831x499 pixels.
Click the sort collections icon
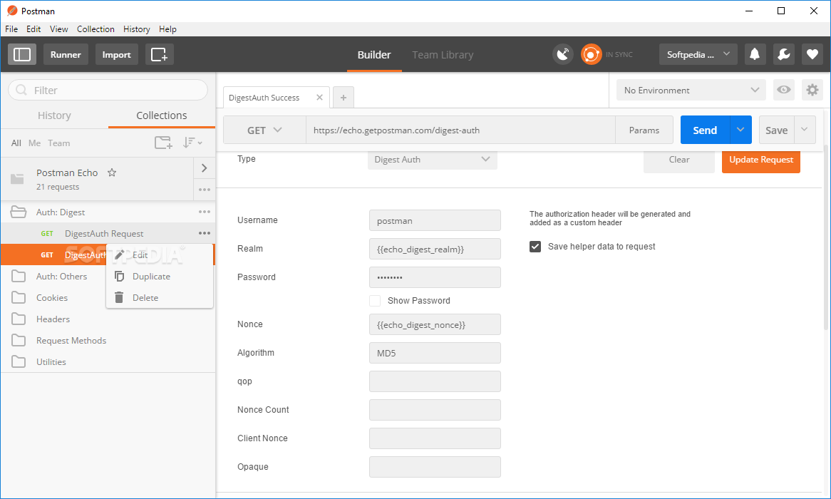192,143
